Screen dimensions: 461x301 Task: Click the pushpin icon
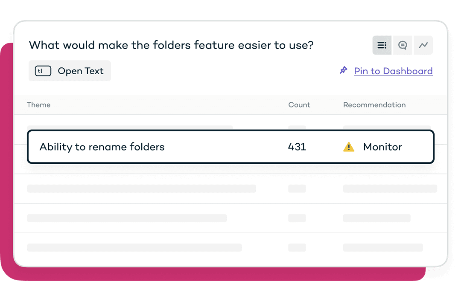click(x=343, y=70)
